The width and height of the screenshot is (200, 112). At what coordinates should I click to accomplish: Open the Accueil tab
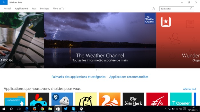tap(7, 9)
